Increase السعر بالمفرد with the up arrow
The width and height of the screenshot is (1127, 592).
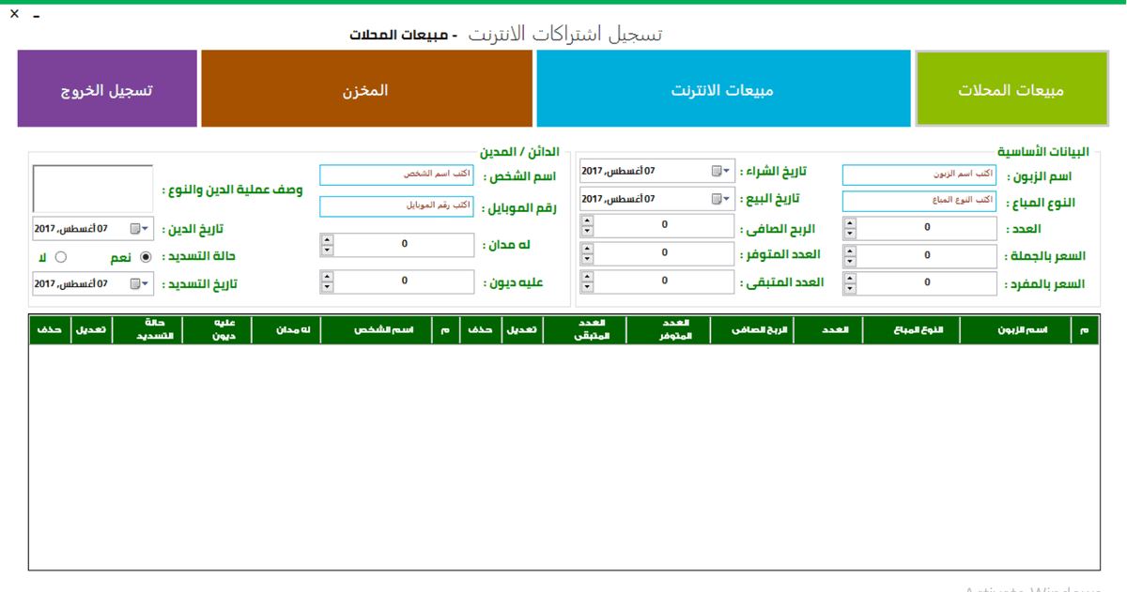point(852,279)
